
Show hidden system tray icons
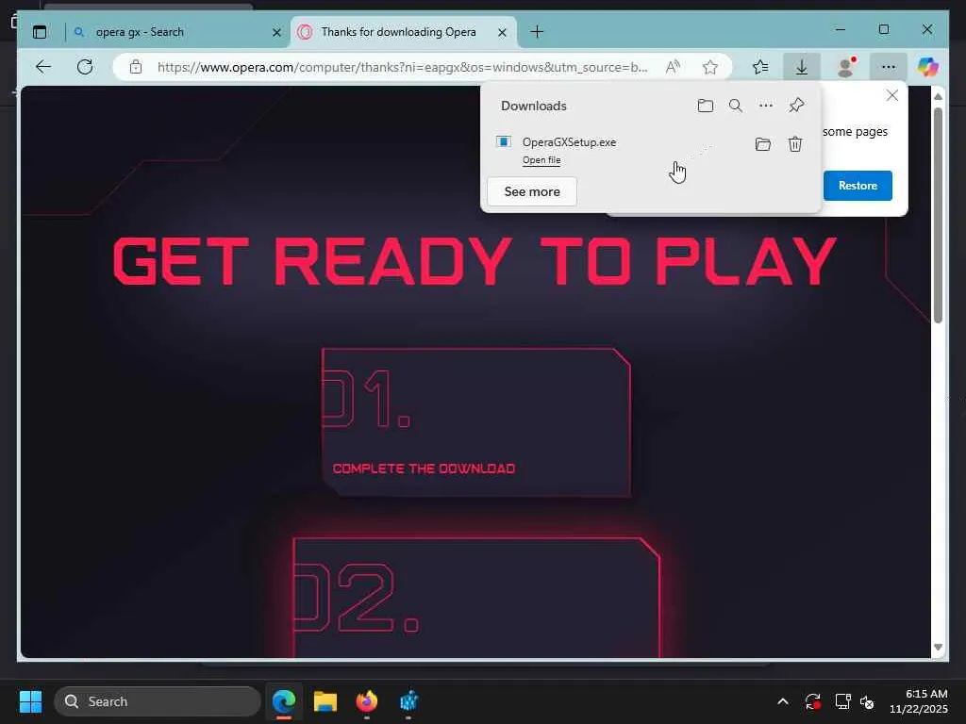pyautogui.click(x=782, y=701)
